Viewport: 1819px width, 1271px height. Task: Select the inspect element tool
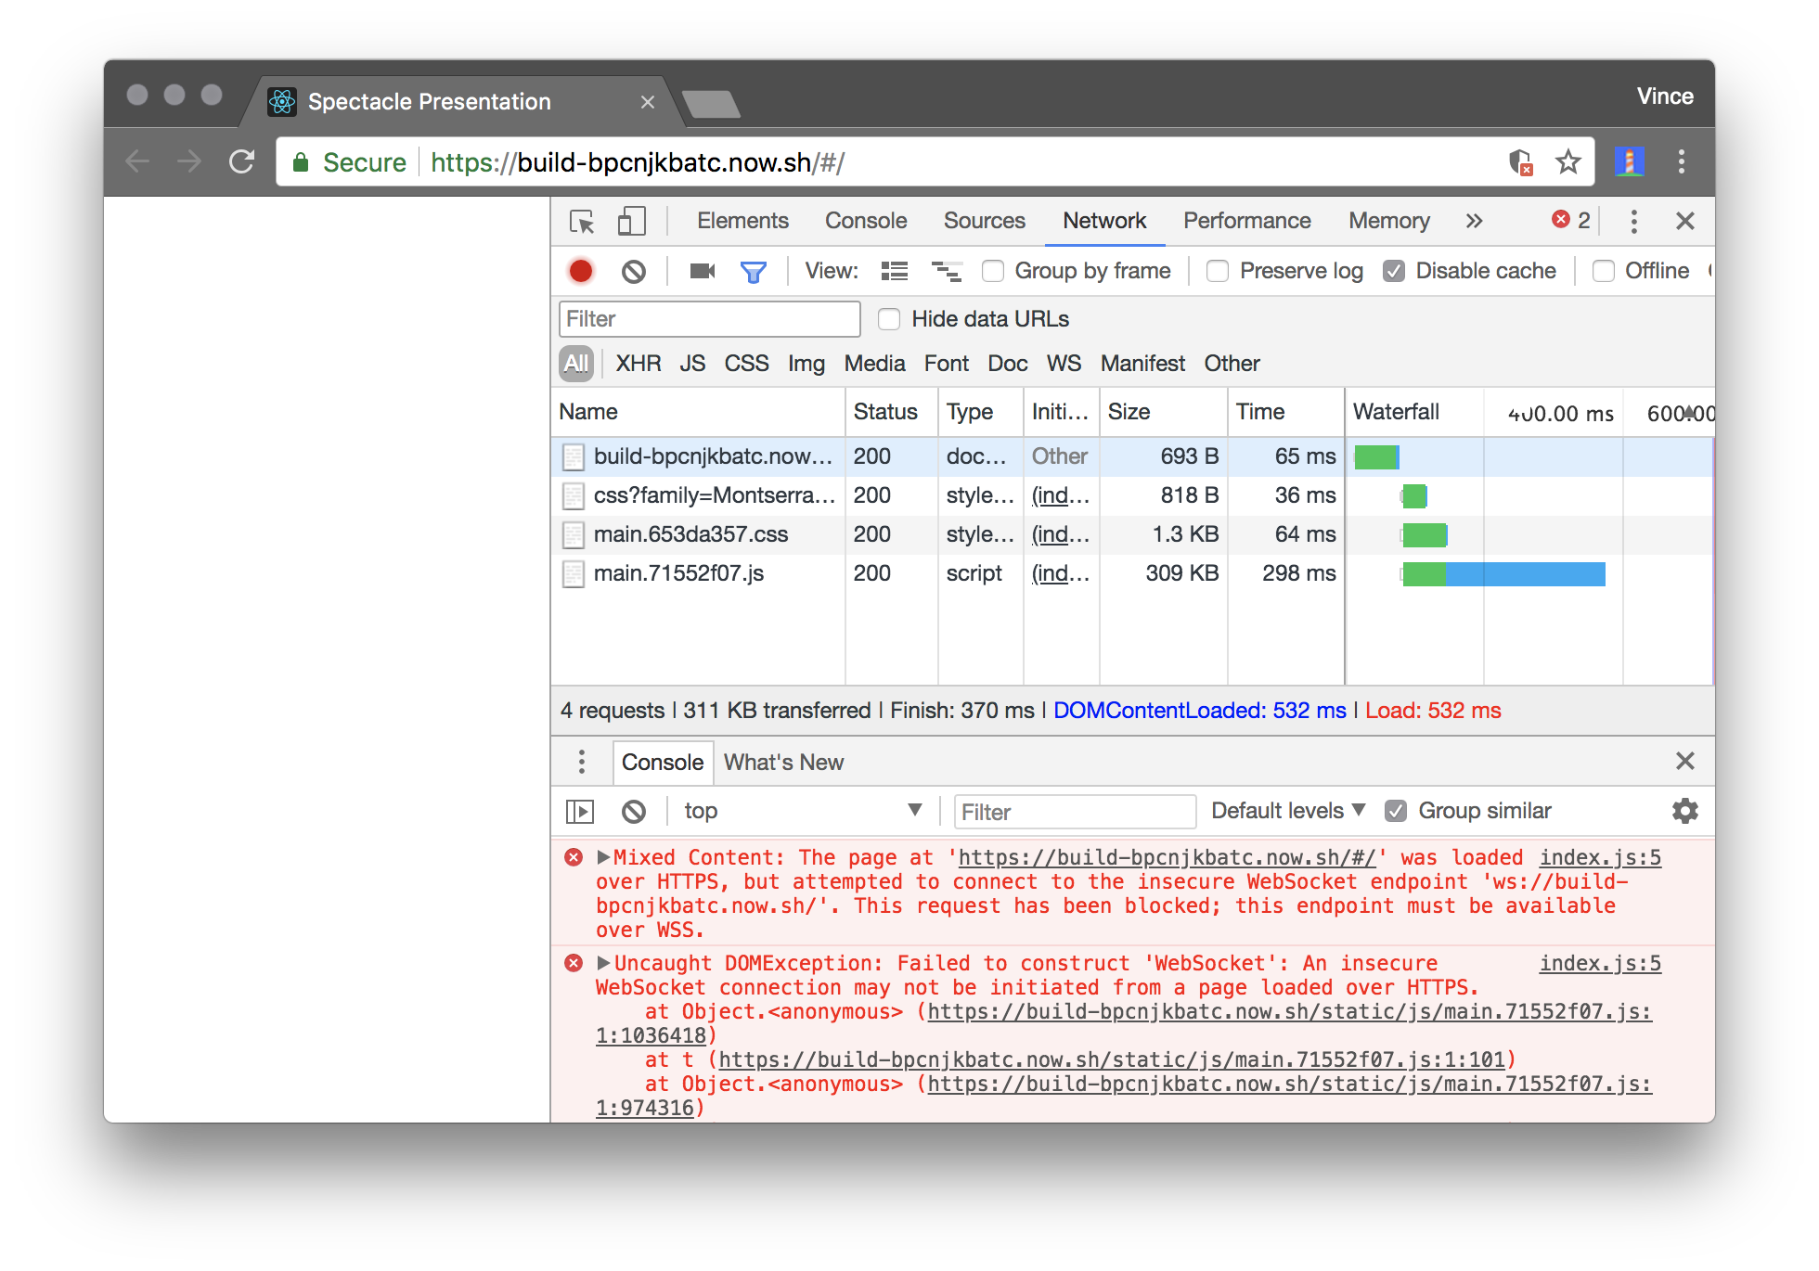click(x=583, y=221)
